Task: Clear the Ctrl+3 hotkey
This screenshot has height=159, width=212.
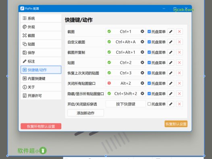Action: (142, 73)
